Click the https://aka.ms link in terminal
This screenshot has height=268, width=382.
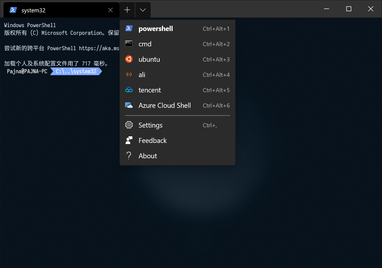99,48
